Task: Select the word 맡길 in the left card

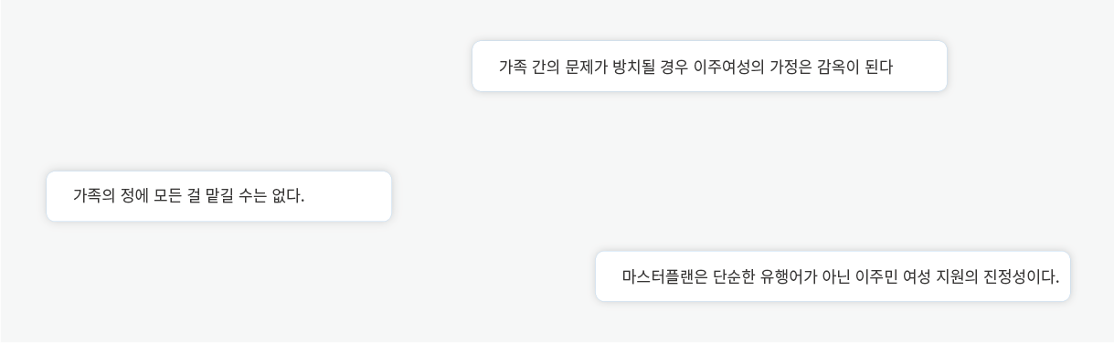Action: (219, 196)
